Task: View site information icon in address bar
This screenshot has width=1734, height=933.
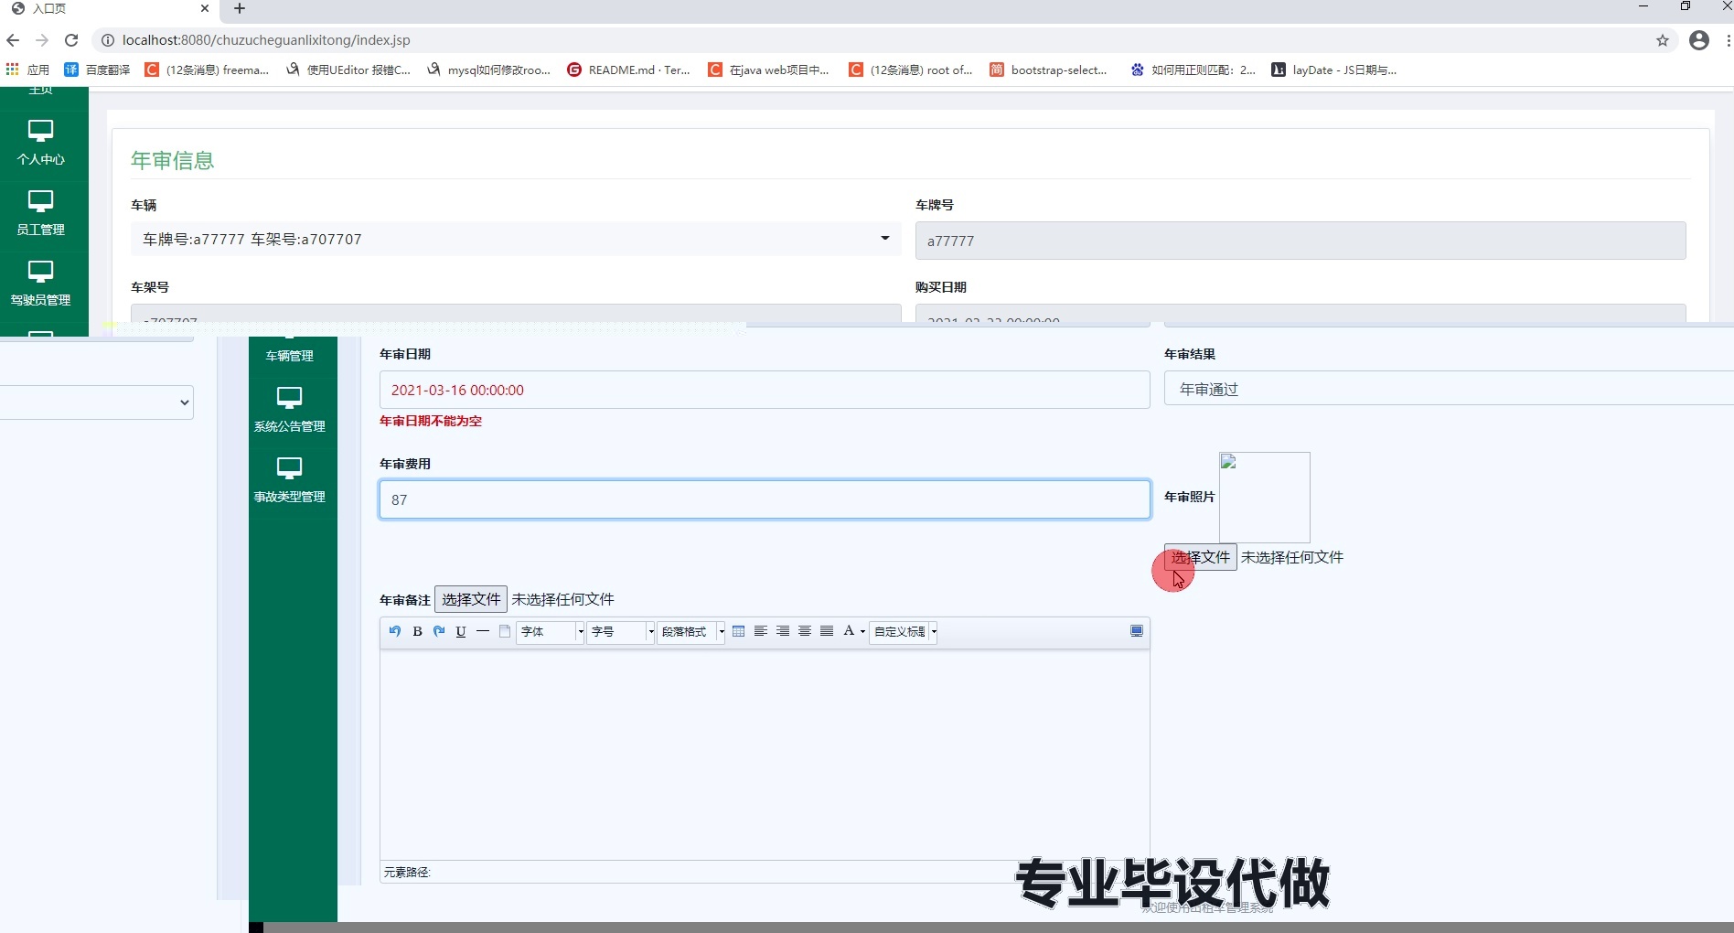Action: (107, 40)
